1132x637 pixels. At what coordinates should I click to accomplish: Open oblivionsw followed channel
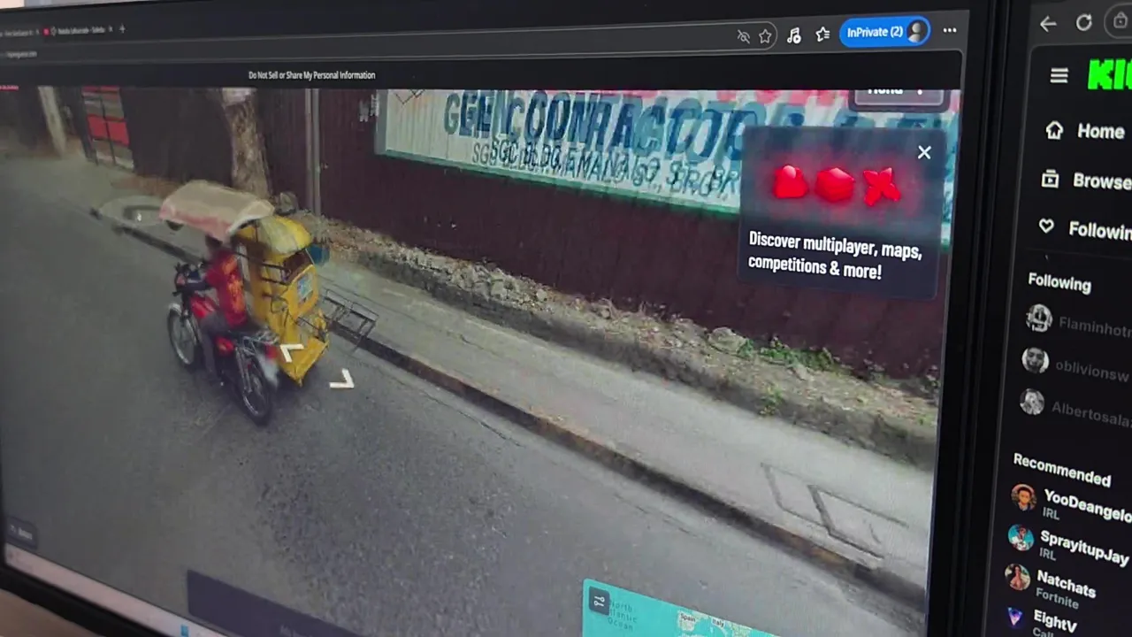[x=1076, y=365]
